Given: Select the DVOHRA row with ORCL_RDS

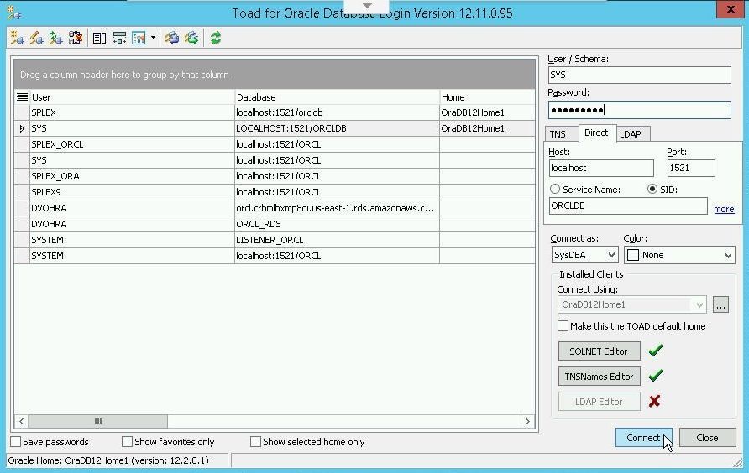Looking at the screenshot, I should 275,224.
